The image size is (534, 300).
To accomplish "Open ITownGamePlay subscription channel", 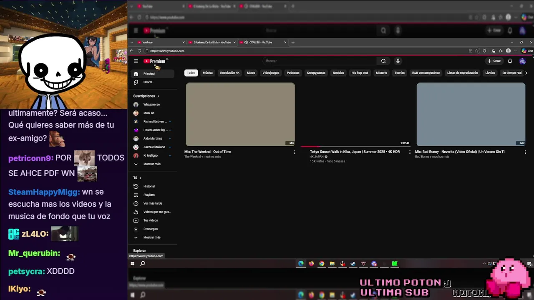I will point(153,130).
